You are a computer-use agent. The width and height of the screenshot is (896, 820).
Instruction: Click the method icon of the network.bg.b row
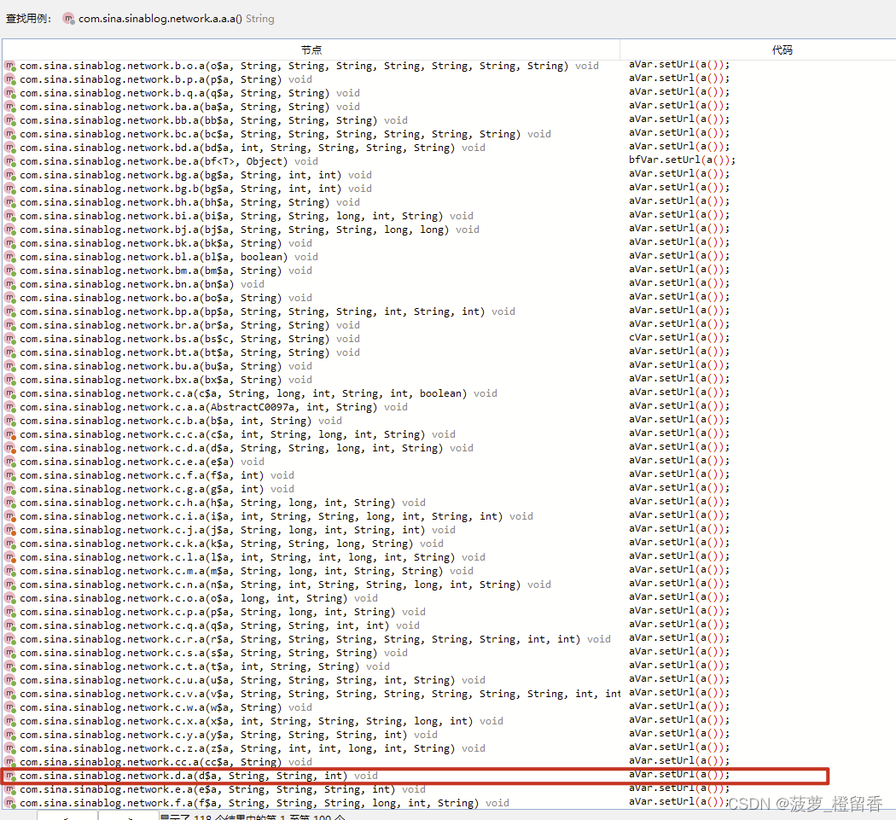(10, 189)
